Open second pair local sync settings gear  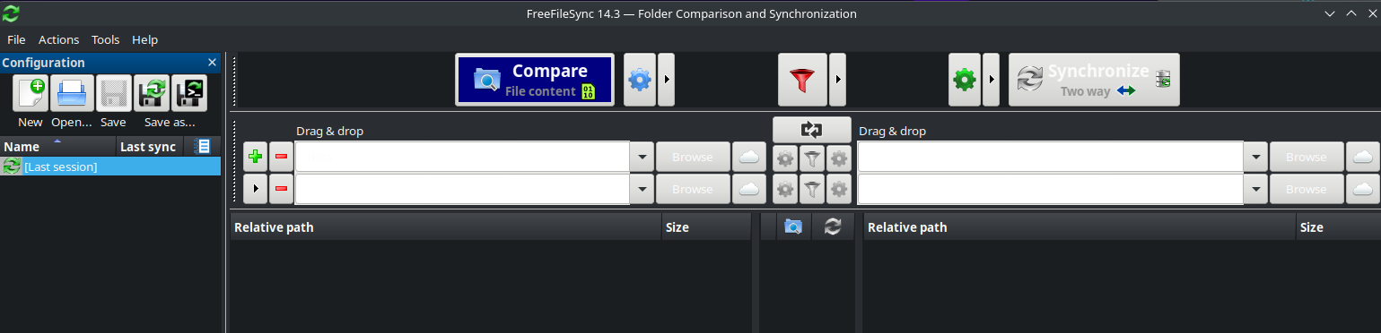coord(839,189)
